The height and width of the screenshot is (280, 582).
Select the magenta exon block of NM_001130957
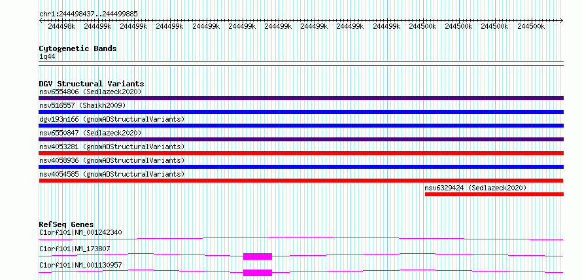tap(258, 273)
